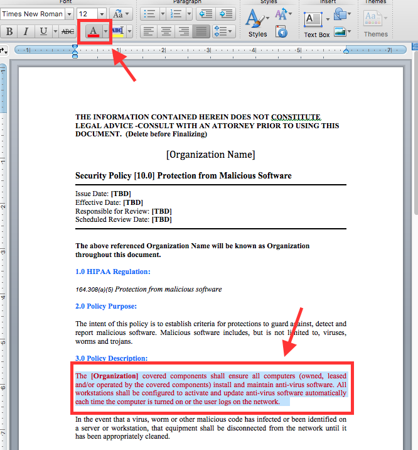Toggle Bold formatting
The image size is (418, 450).
(x=9, y=31)
